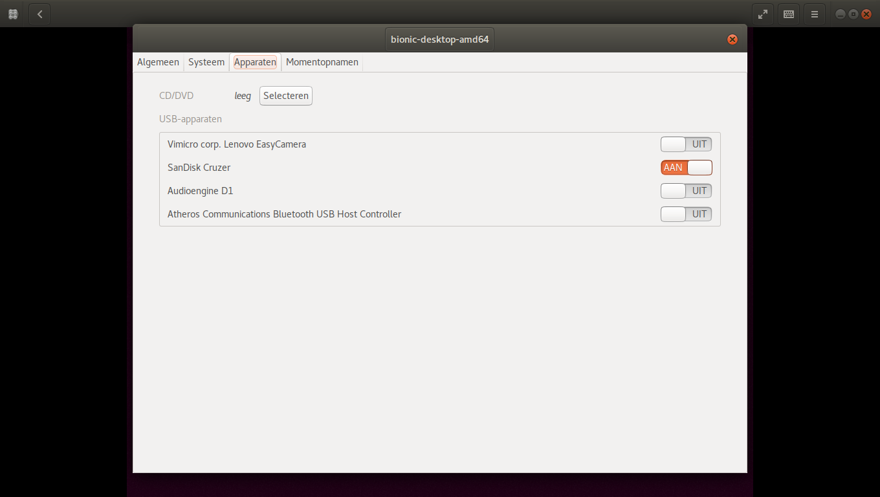Open the hamburger menu in top bar
880x497 pixels.
point(815,14)
